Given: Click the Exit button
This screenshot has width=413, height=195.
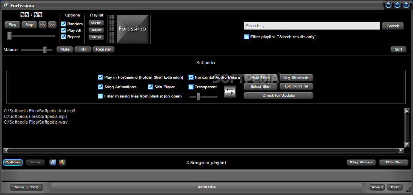Looking at the screenshot, I should [x=395, y=187].
